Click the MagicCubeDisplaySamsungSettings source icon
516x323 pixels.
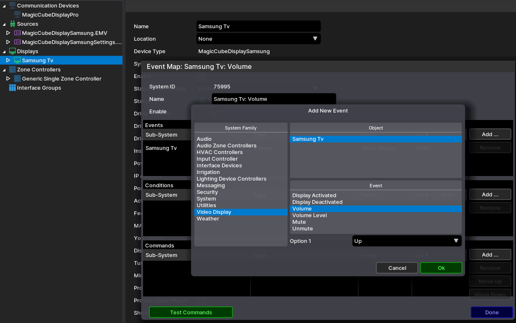tap(17, 42)
